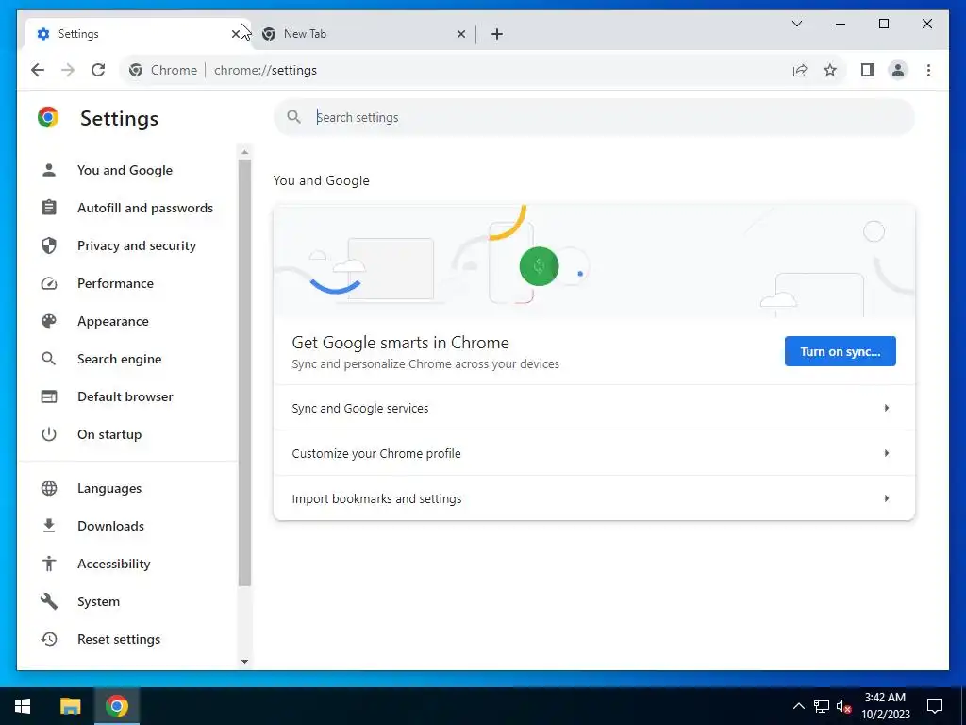Screen dimensions: 966x725
Task: Reload the settings page
Action: tap(98, 70)
